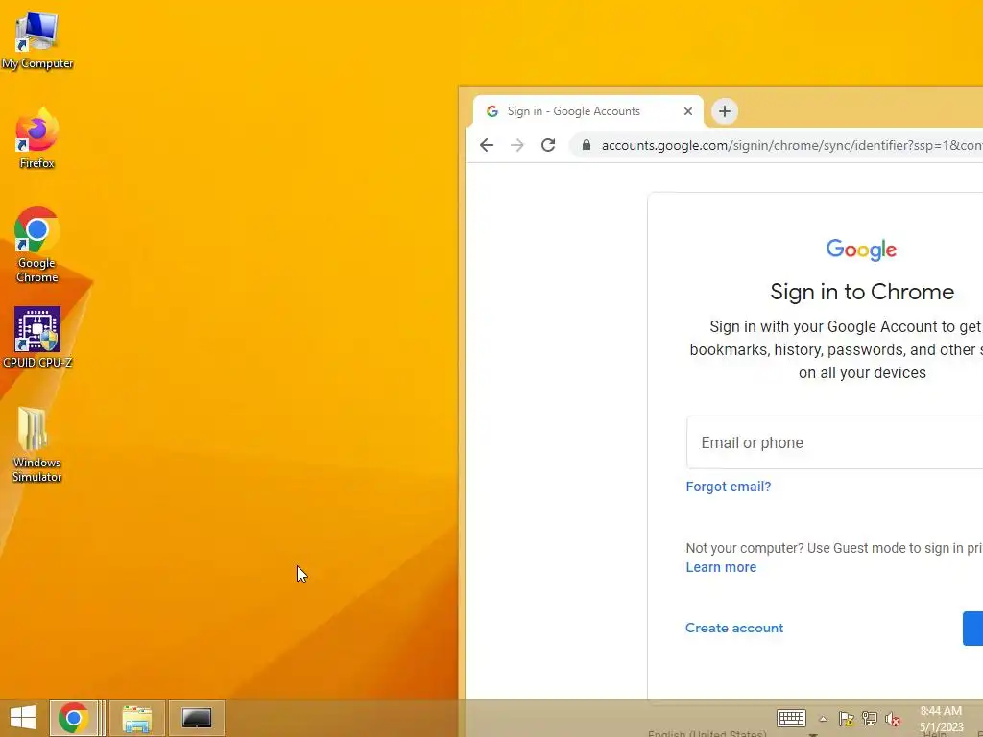Click the muted volume tray icon
The image size is (983, 737).
click(x=893, y=719)
